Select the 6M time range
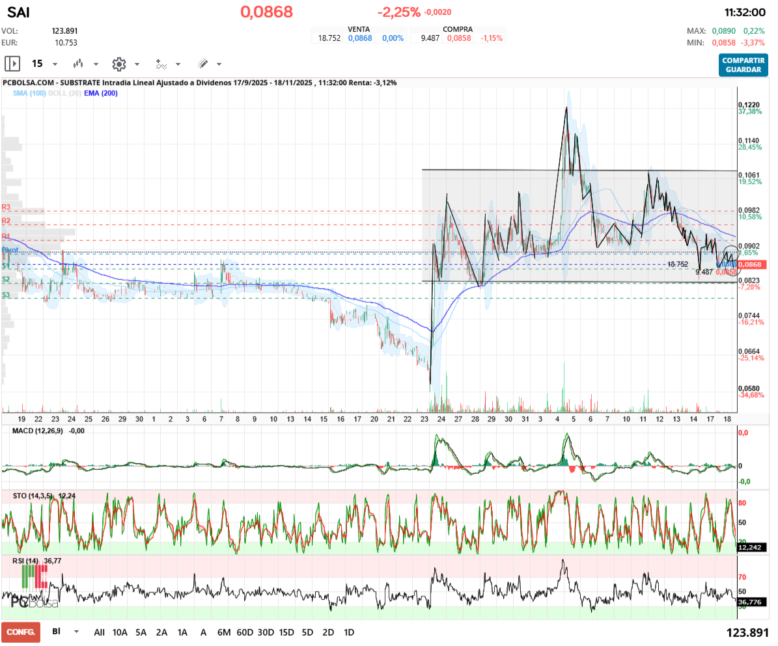This screenshot has width=778, height=646. [224, 632]
